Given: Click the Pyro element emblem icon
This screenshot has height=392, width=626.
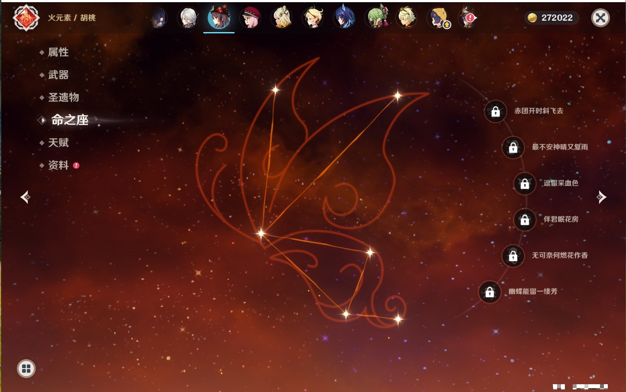Looking at the screenshot, I should (x=26, y=18).
